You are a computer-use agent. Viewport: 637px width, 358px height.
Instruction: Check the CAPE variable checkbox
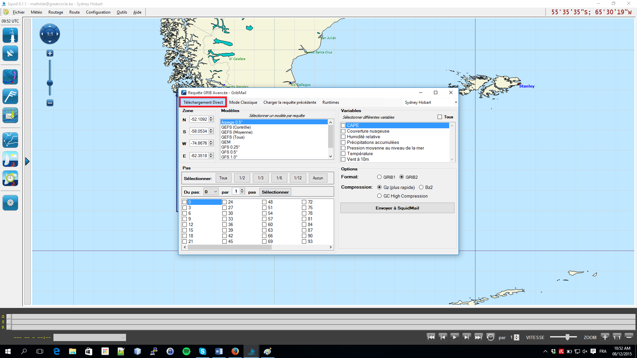tap(343, 126)
